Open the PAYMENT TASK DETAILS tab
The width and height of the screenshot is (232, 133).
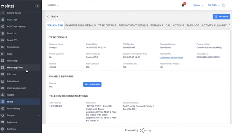[x=81, y=25]
